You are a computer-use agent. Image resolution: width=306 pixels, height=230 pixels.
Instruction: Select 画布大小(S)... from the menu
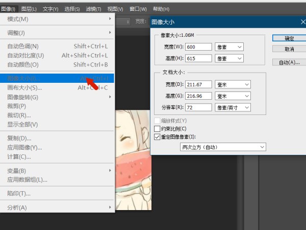pyautogui.click(x=24, y=88)
